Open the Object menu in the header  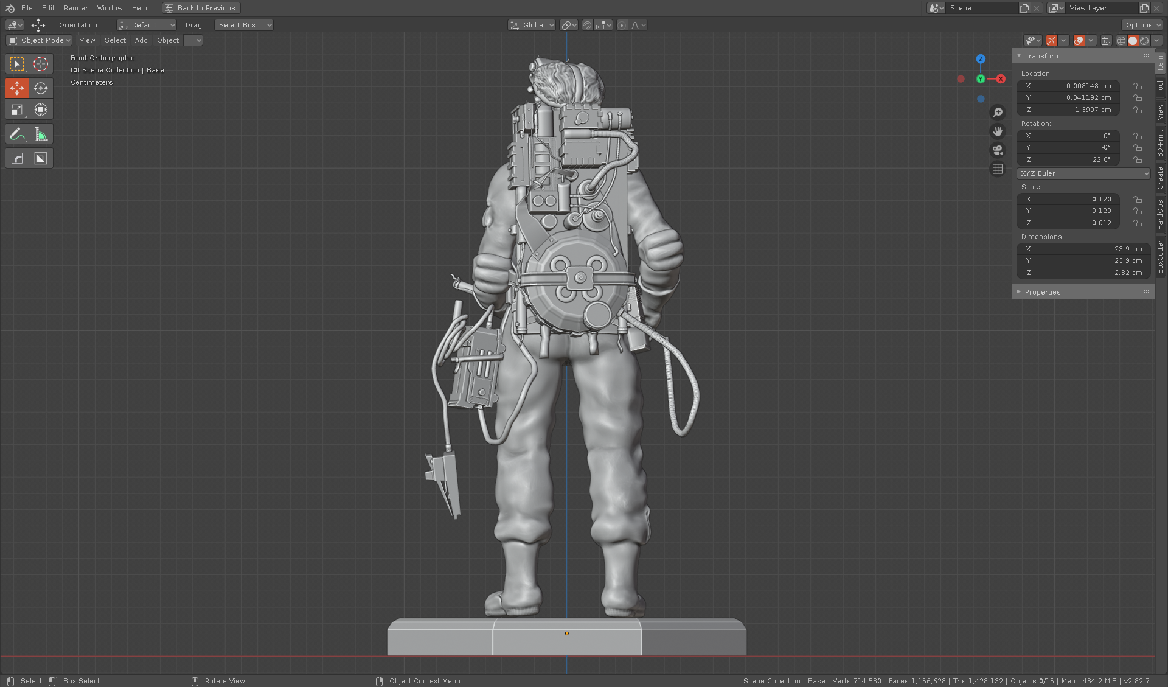(x=168, y=40)
